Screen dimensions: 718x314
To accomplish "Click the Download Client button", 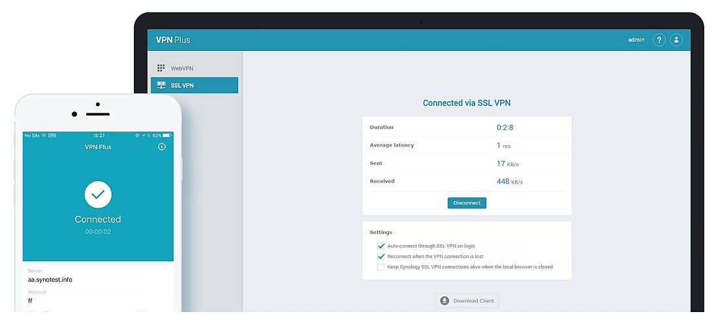I will tap(467, 301).
